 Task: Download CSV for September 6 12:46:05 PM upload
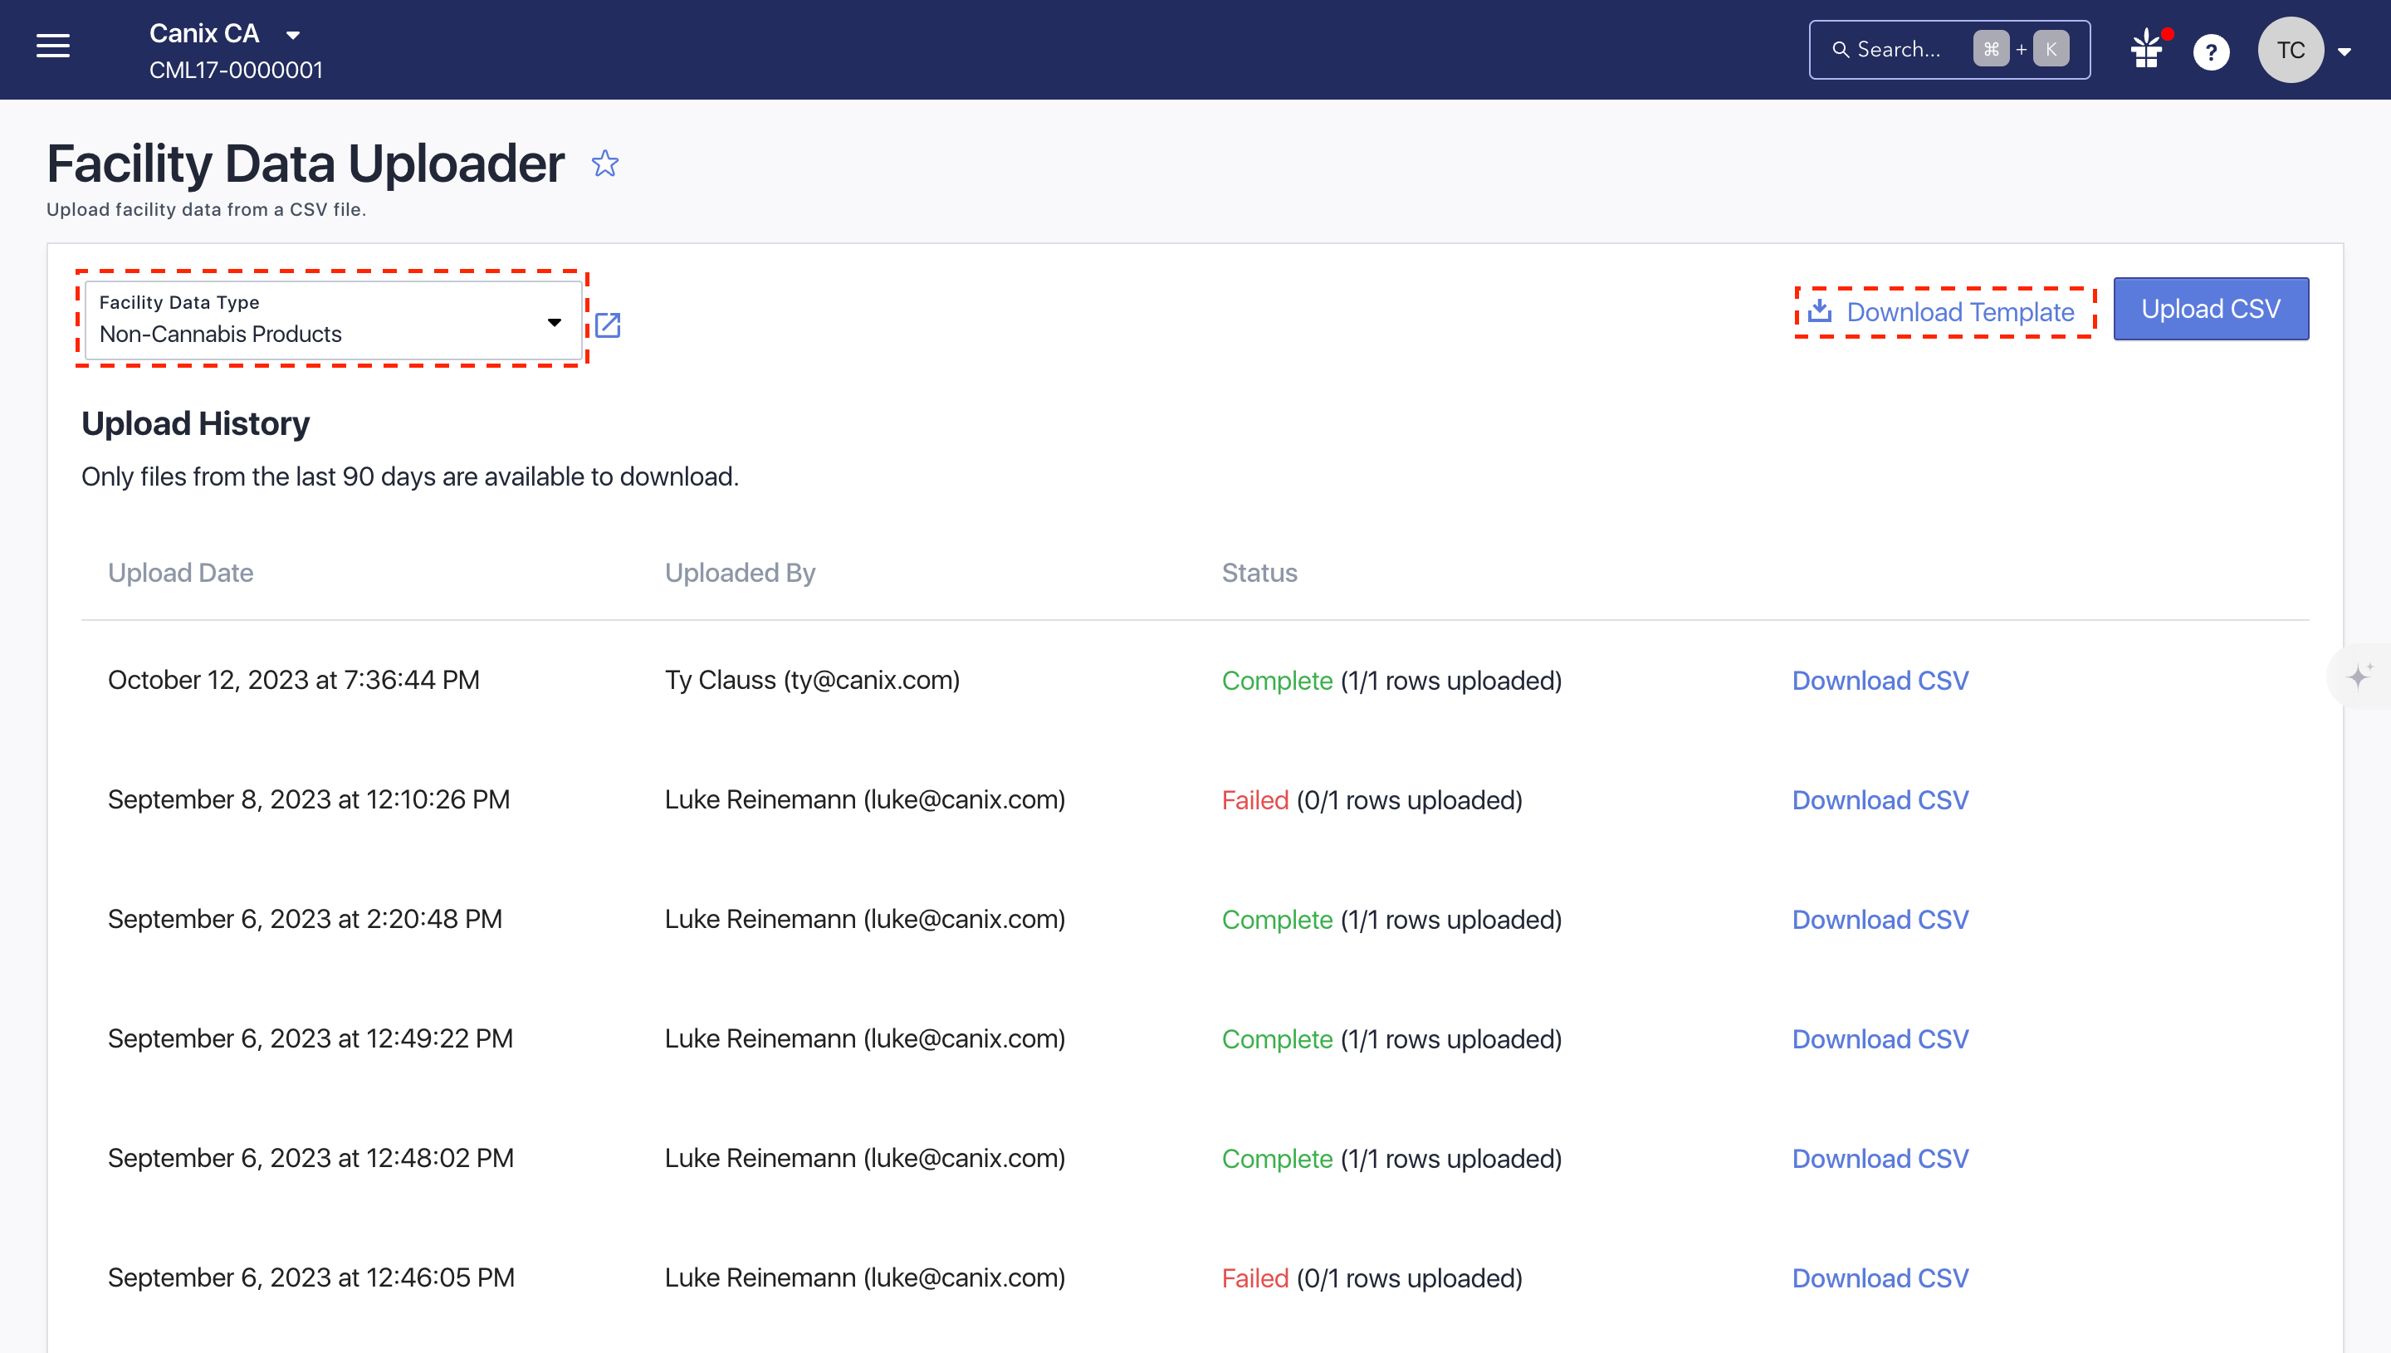(x=1879, y=1277)
